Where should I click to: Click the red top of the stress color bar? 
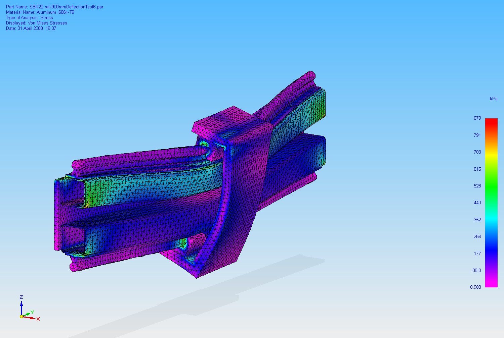[x=491, y=121]
